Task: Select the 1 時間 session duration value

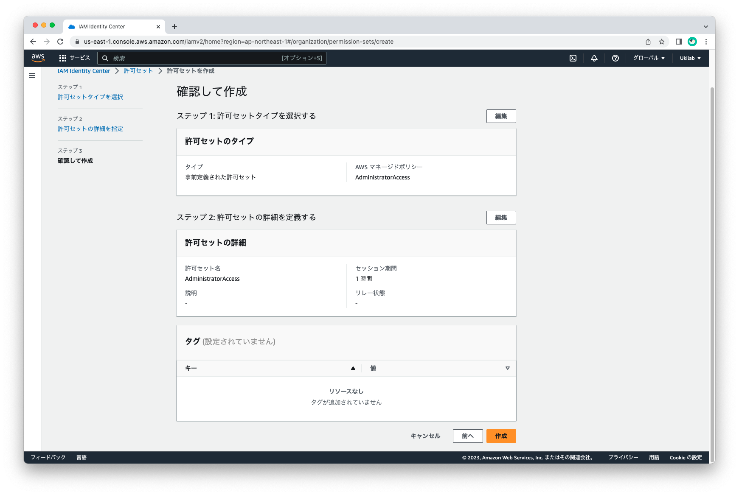Action: (x=364, y=279)
